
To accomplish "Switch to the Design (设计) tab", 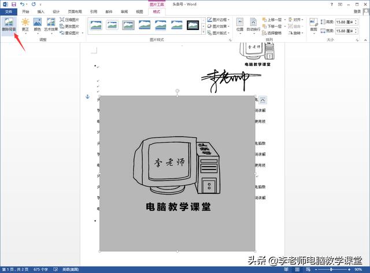I will point(56,12).
